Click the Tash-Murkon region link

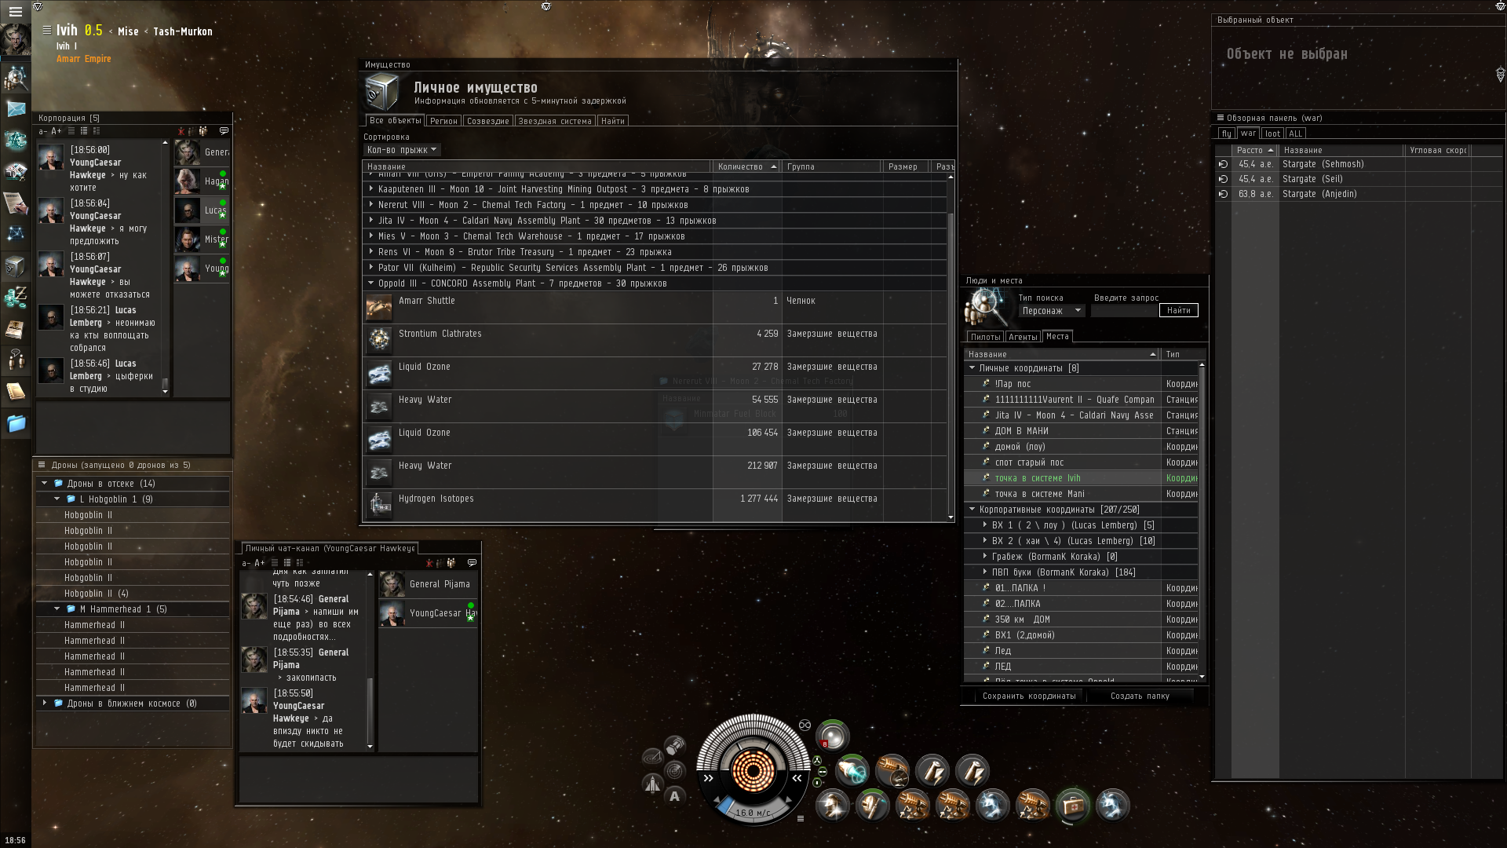pyautogui.click(x=183, y=31)
